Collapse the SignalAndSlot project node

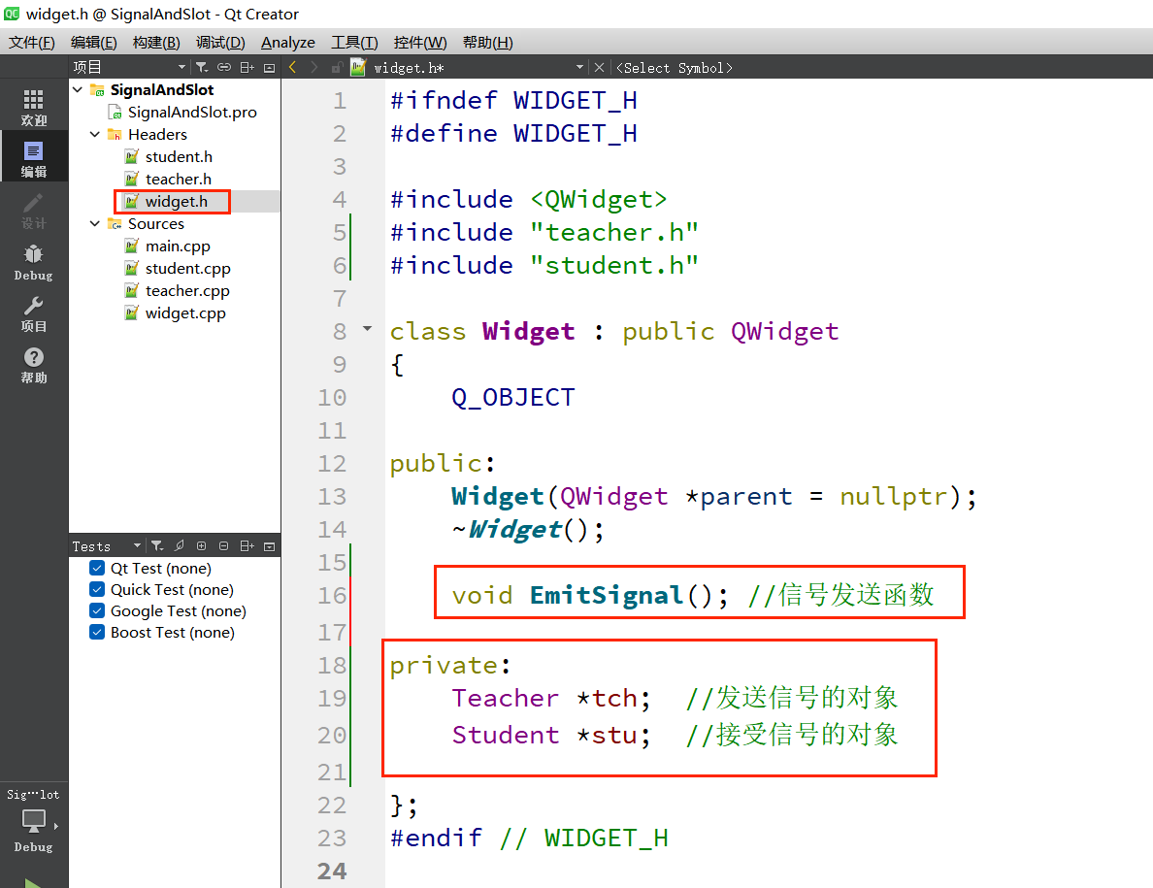click(x=78, y=89)
